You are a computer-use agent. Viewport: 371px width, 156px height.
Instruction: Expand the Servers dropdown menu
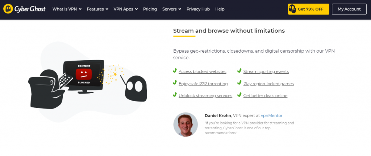pyautogui.click(x=171, y=9)
